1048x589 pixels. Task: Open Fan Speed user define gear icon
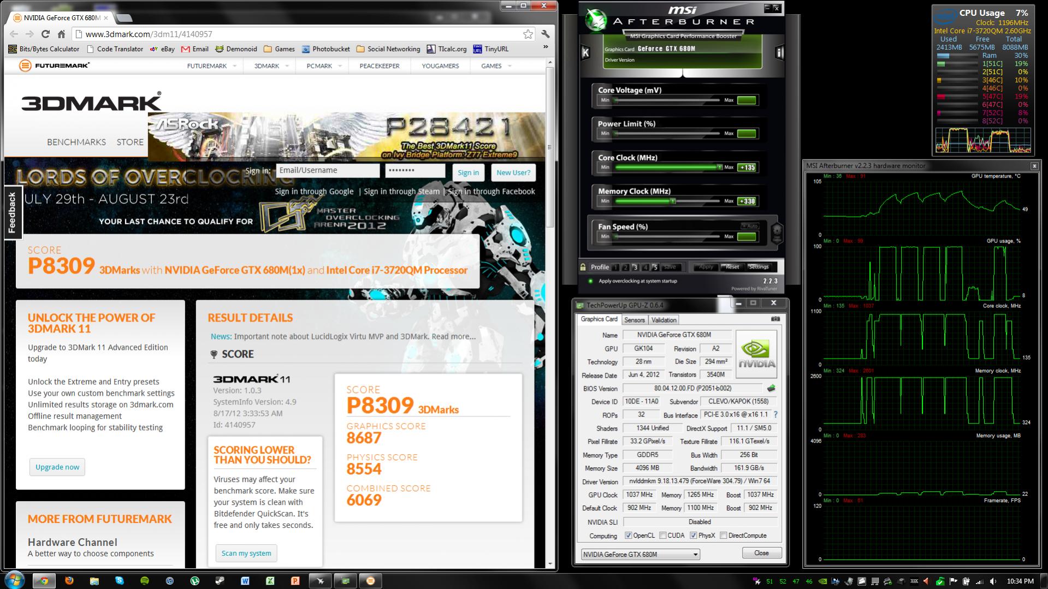coord(777,234)
